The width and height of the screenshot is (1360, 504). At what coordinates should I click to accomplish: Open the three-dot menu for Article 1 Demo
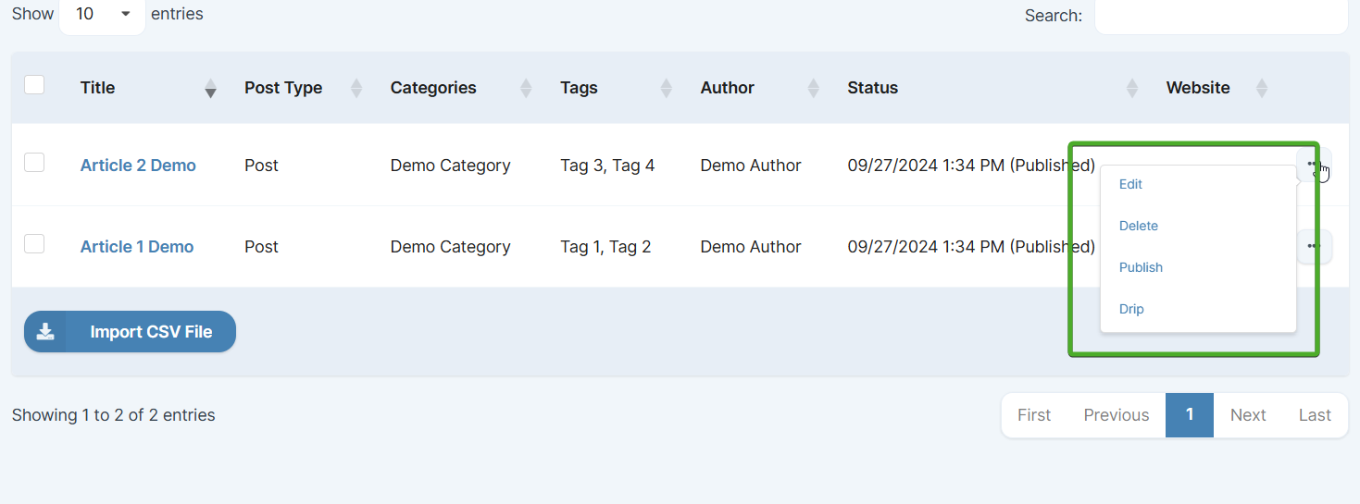click(x=1313, y=247)
